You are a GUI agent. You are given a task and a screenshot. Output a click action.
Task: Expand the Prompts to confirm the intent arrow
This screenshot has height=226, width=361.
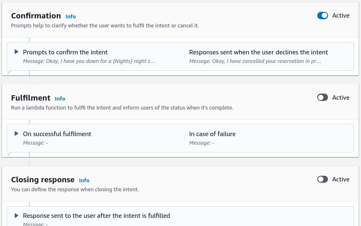coord(16,51)
